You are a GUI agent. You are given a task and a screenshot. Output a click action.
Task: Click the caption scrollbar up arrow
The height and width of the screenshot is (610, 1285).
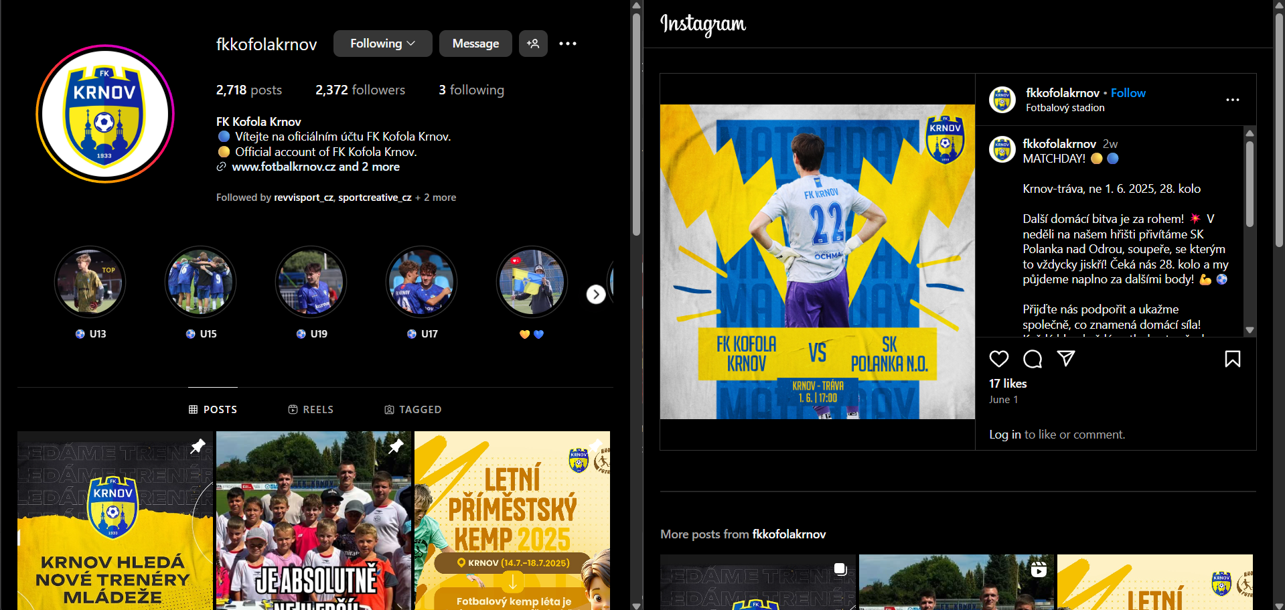[1250, 133]
